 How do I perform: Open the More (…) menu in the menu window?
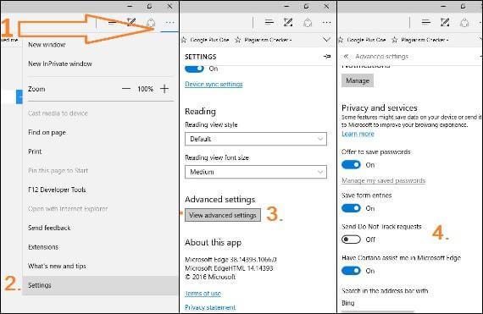(169, 23)
